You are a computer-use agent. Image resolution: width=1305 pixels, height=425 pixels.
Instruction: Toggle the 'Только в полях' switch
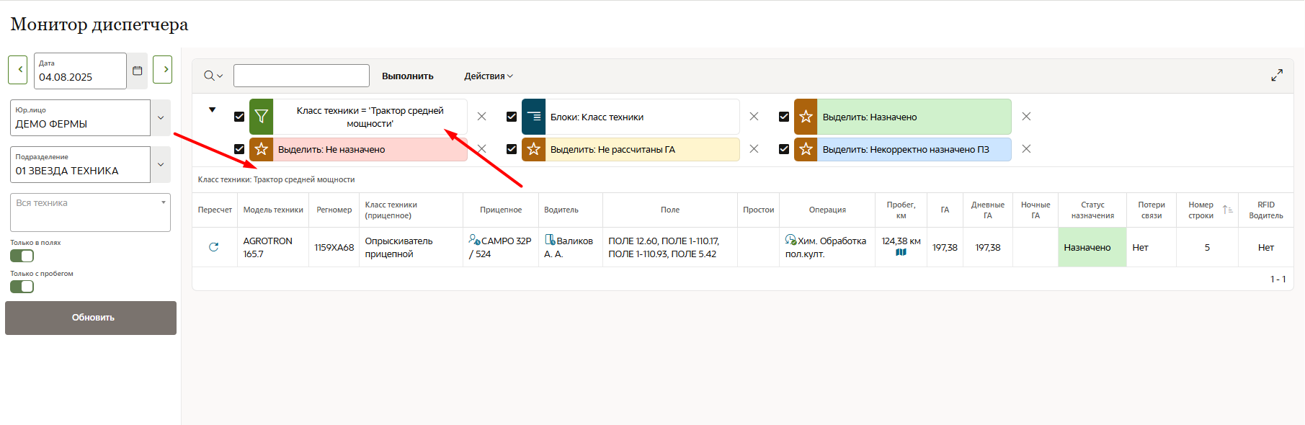(22, 256)
